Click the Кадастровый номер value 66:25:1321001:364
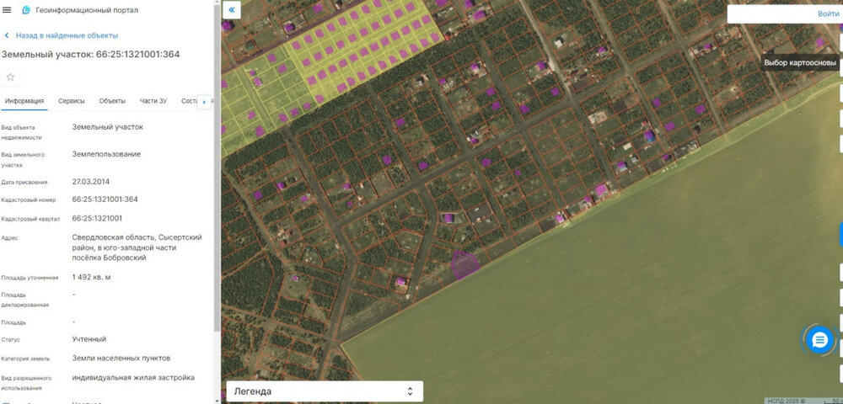Image resolution: width=843 pixels, height=404 pixels. pyautogui.click(x=105, y=199)
